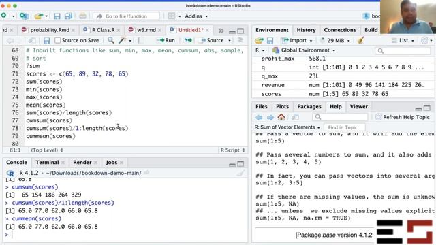Switch to the w3.rmd tab
436x245 pixels.
point(146,30)
